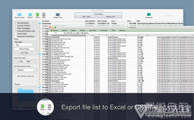The height and width of the screenshot is (120, 194).
Task: Disable Calculate folders size checkbox
Action: point(16,31)
